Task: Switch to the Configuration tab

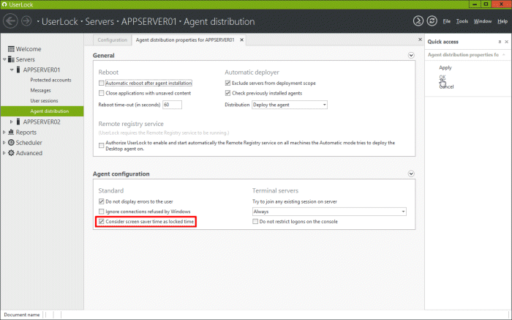Action: pyautogui.click(x=112, y=40)
